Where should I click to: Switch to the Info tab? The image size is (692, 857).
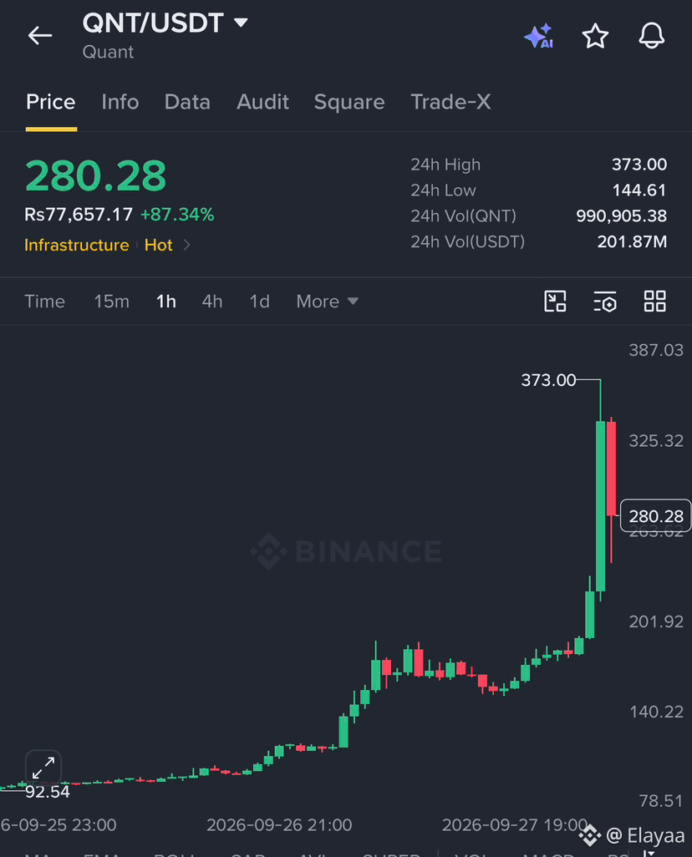[120, 102]
